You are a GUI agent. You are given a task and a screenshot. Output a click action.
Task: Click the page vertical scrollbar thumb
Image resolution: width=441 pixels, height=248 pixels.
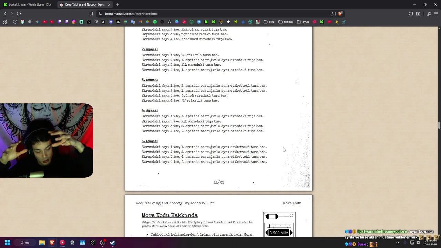(x=439, y=125)
